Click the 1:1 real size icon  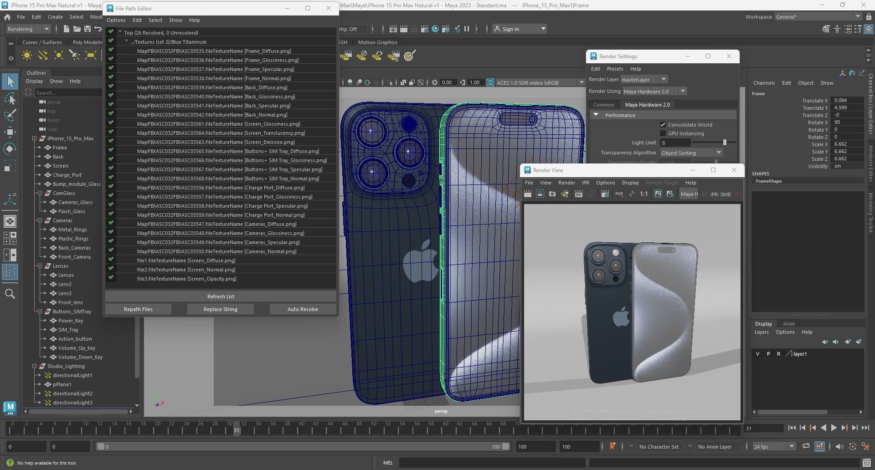644,194
